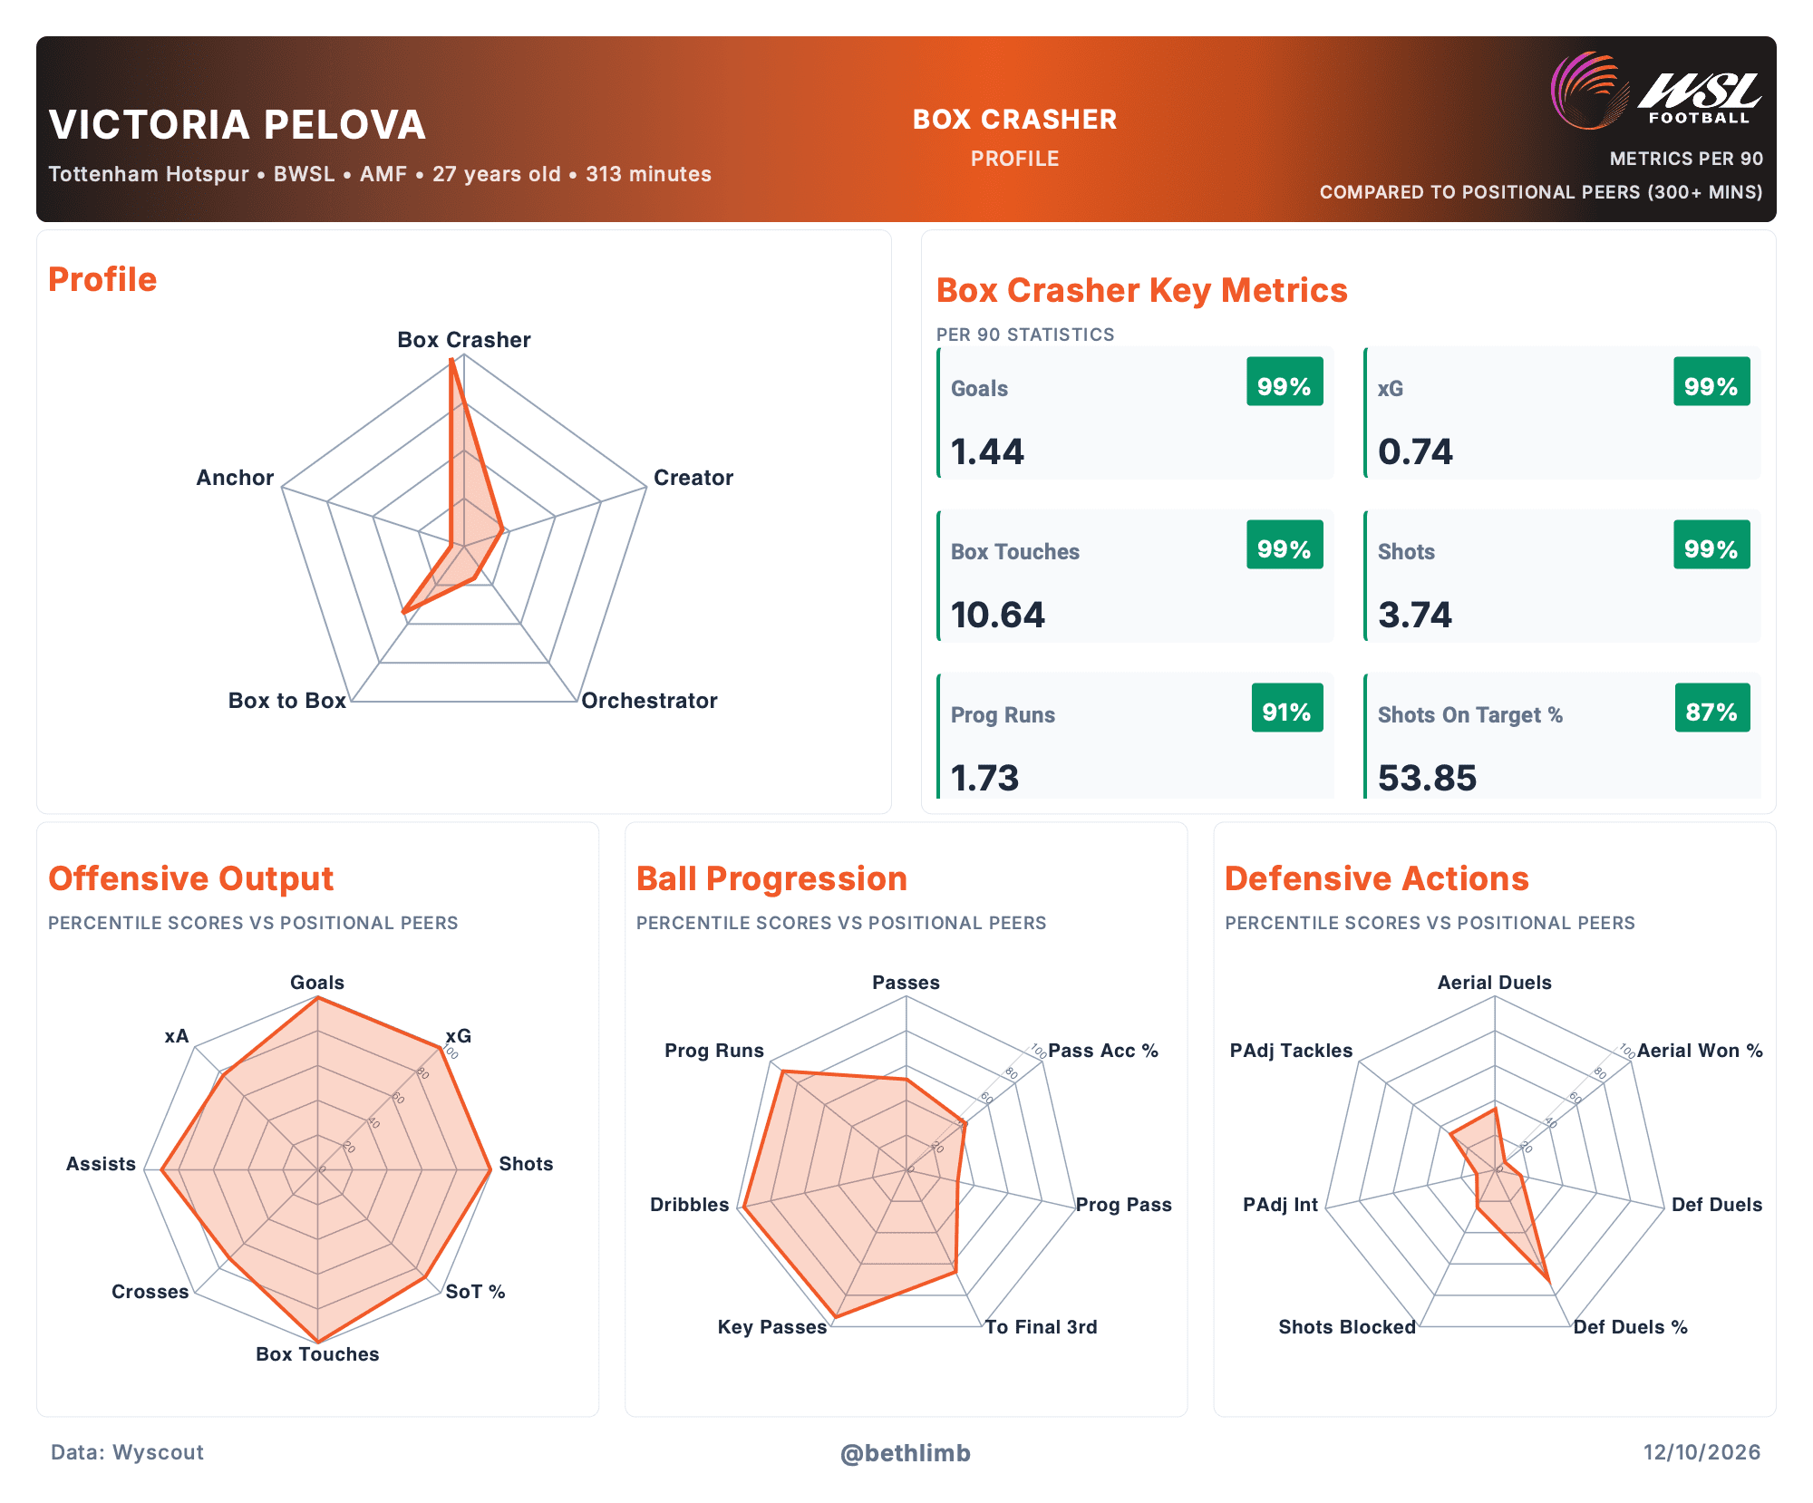Click the Victoria Pelova player name
Viewport: 1813px width, 1503px height.
click(x=238, y=125)
